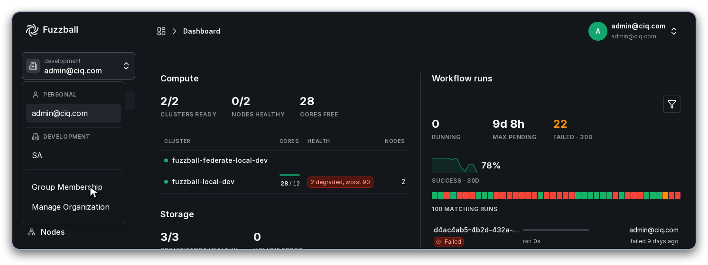Viewport: 708px width, 265px height.
Task: Open workflow run d4ac4ab5-4b2d-432a-...
Action: click(476, 230)
